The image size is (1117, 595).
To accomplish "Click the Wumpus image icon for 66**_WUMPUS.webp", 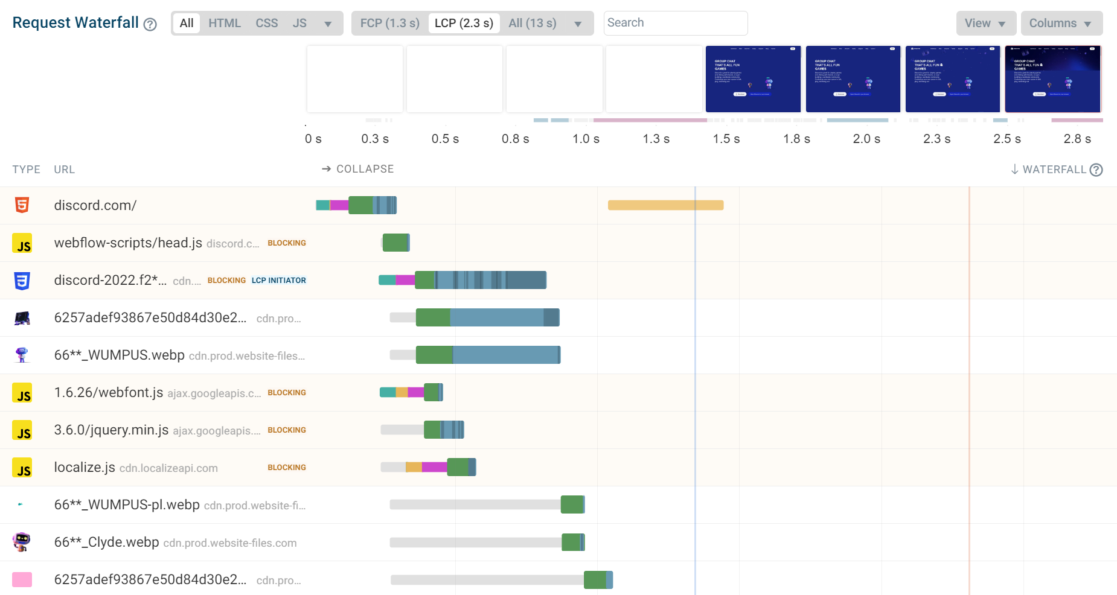I will coord(22,355).
